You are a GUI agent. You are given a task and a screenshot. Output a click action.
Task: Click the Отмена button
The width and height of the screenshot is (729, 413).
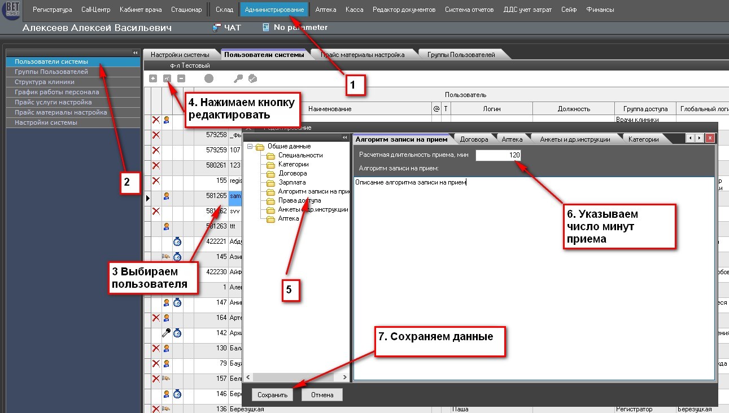pyautogui.click(x=322, y=395)
